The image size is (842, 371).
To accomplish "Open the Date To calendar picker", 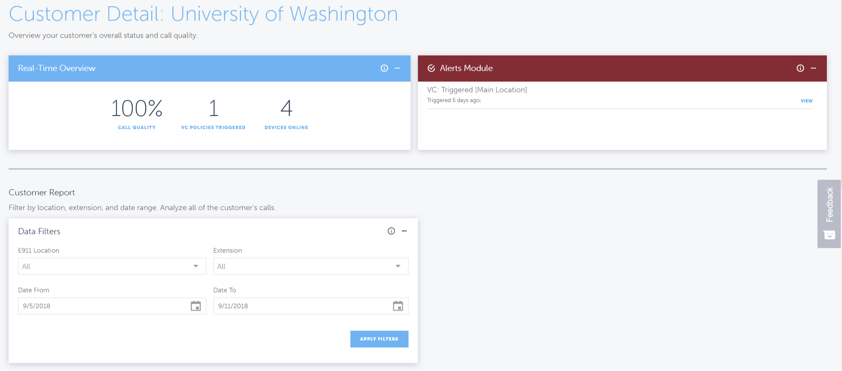I will coord(398,306).
